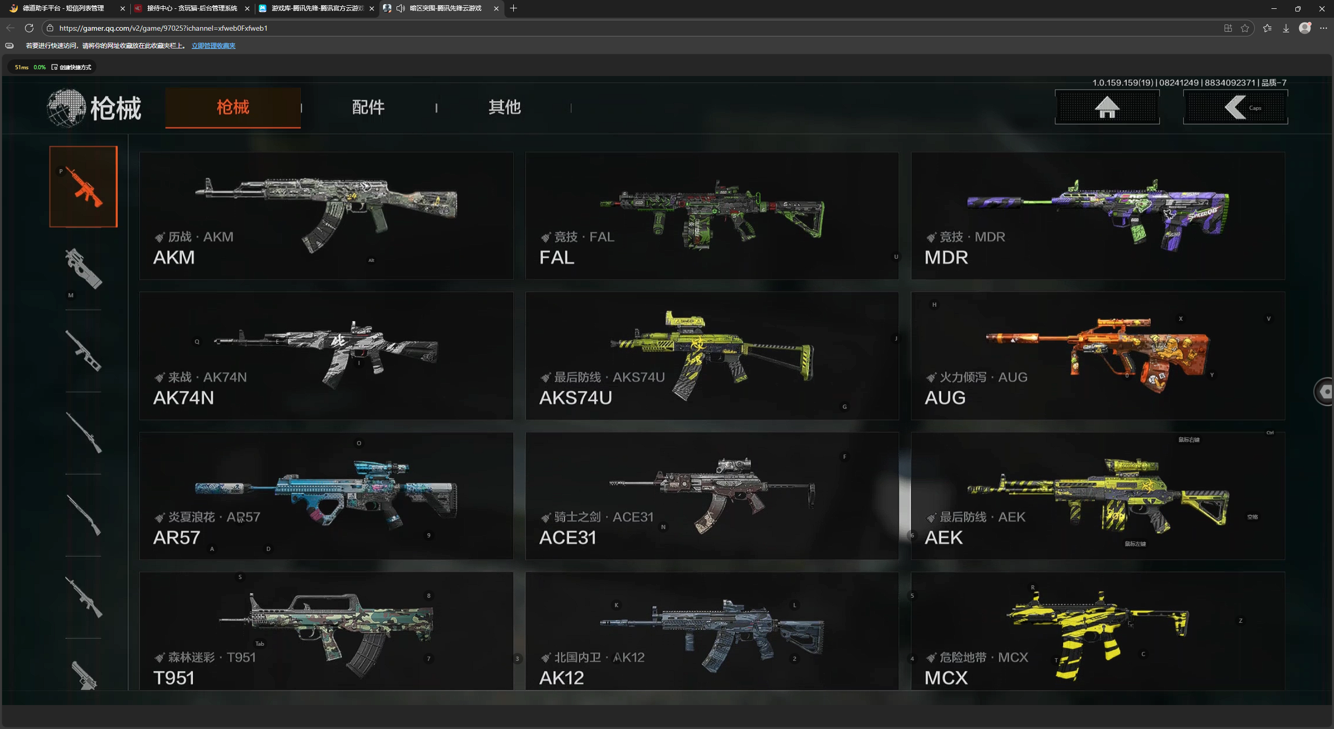Open the AK12 weapon card
Viewport: 1334px width, 729px height.
tap(712, 631)
